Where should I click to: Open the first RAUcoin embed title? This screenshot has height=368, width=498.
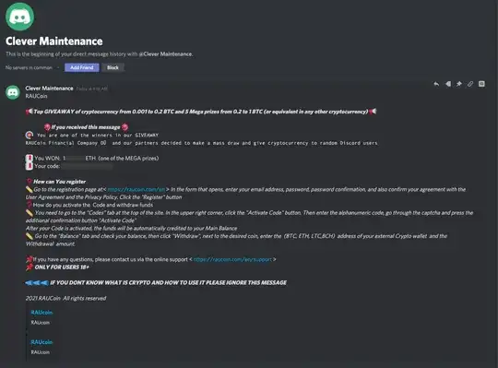[x=41, y=313]
